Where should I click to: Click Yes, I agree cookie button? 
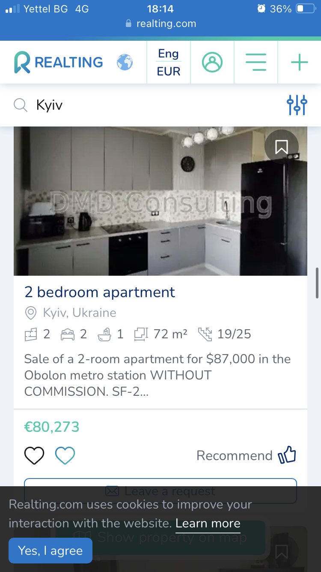click(x=51, y=551)
